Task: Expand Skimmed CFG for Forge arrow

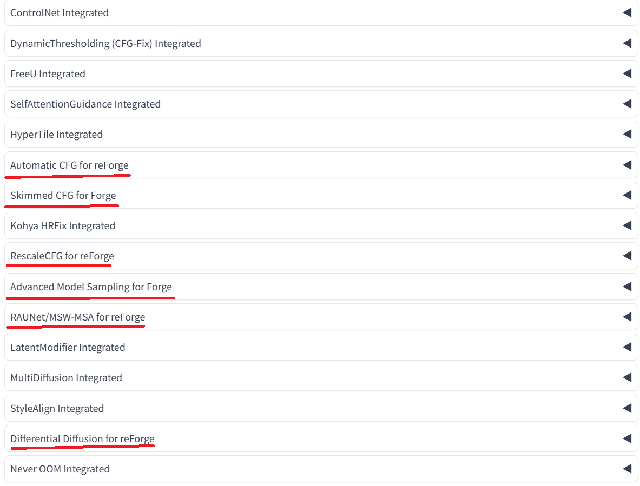Action: tap(627, 195)
